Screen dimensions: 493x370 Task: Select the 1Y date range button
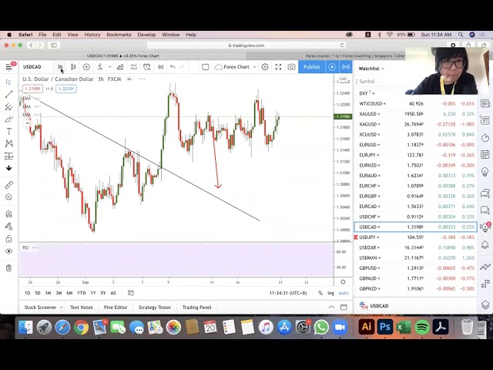[92, 293]
